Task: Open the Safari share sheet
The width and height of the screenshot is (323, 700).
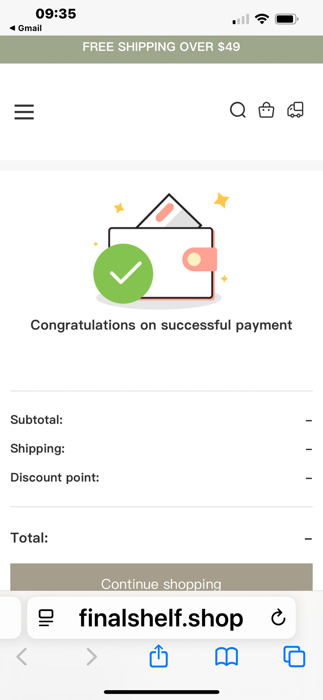Action: point(159,656)
